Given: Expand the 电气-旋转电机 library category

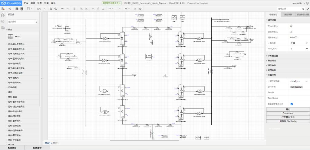Looking at the screenshot, I should (18, 64).
